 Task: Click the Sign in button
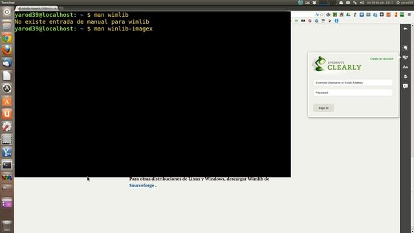[323, 108]
